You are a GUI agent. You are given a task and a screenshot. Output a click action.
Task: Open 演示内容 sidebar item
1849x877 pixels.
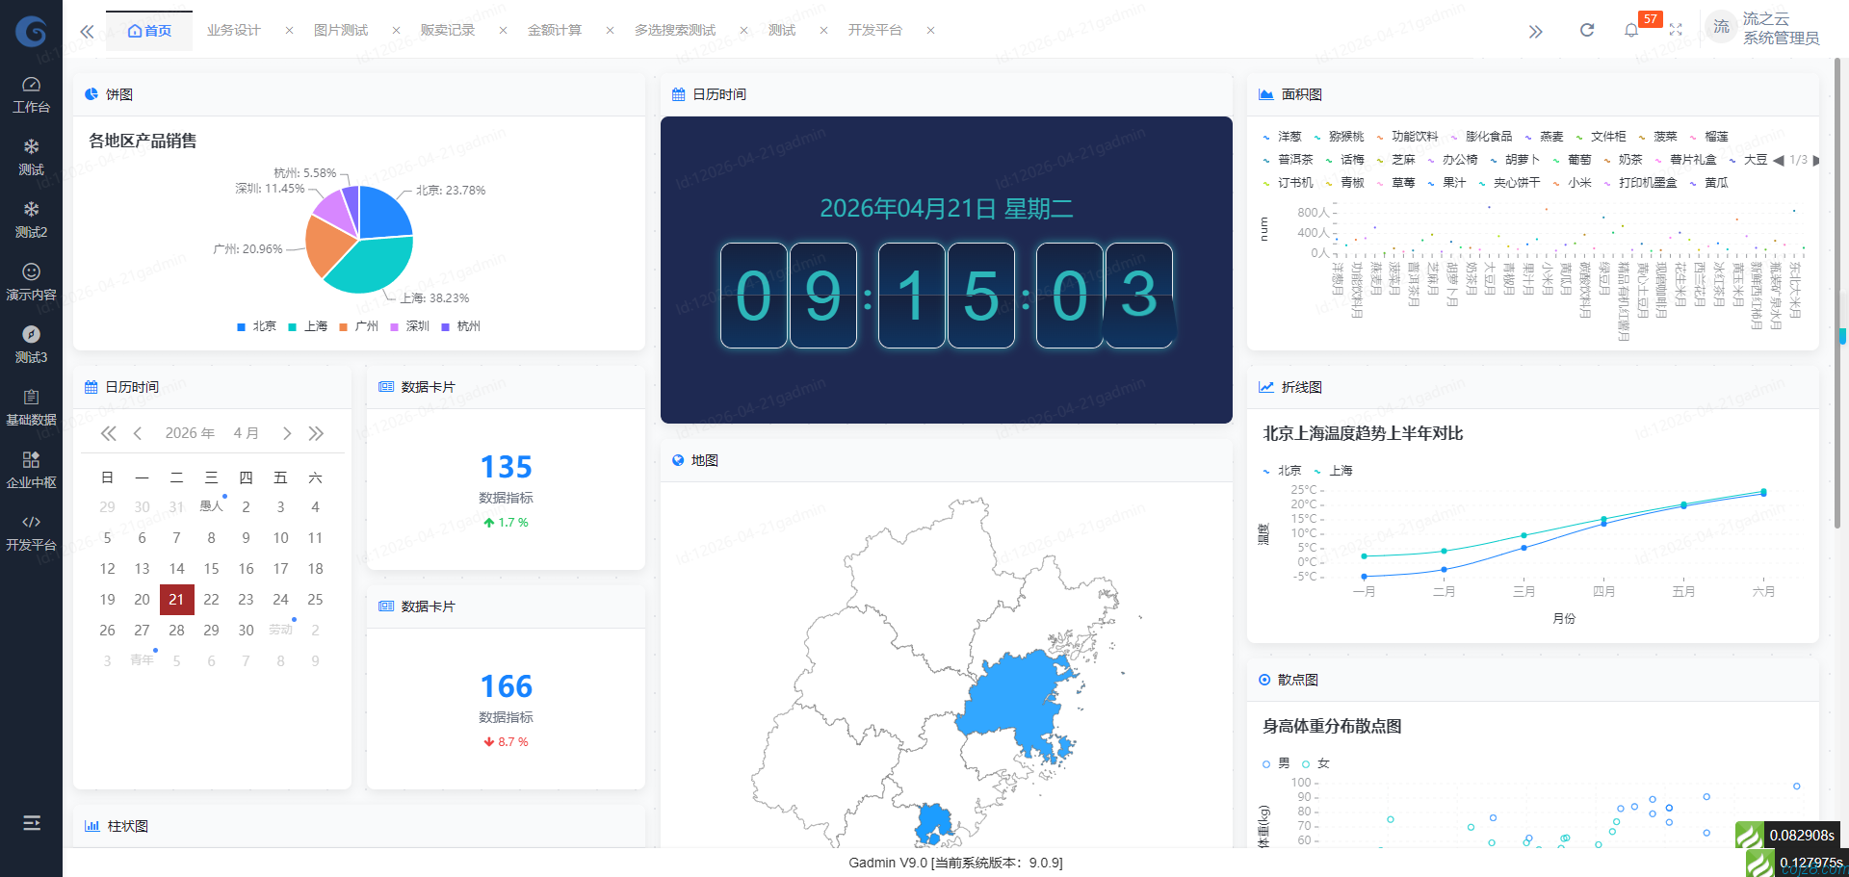[31, 282]
